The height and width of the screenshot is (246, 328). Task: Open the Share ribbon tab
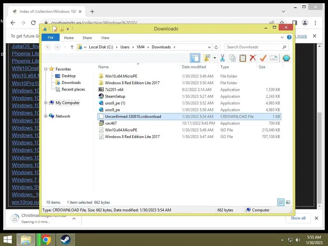(87, 38)
